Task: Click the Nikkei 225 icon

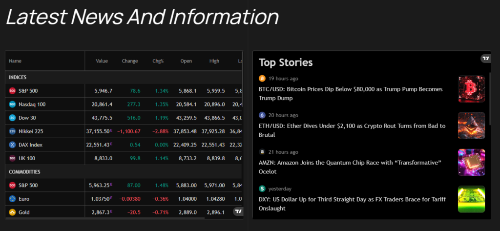Action: tap(13, 131)
